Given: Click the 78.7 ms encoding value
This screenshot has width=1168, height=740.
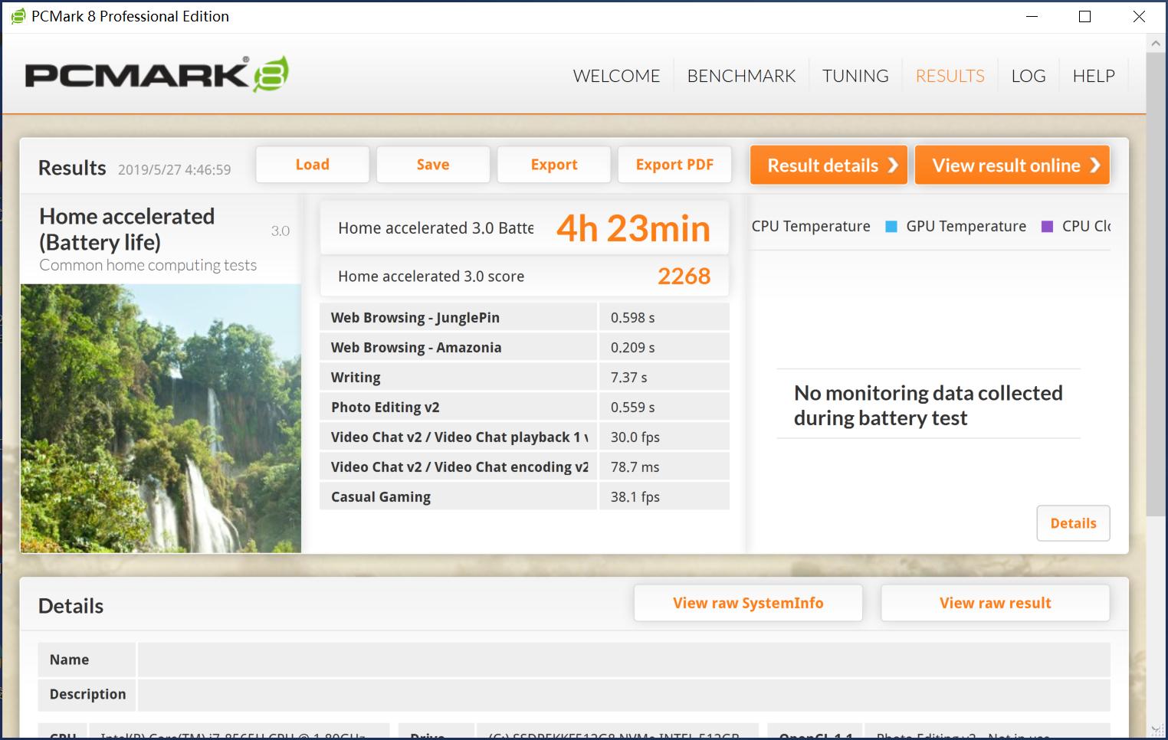Looking at the screenshot, I should click(x=635, y=467).
